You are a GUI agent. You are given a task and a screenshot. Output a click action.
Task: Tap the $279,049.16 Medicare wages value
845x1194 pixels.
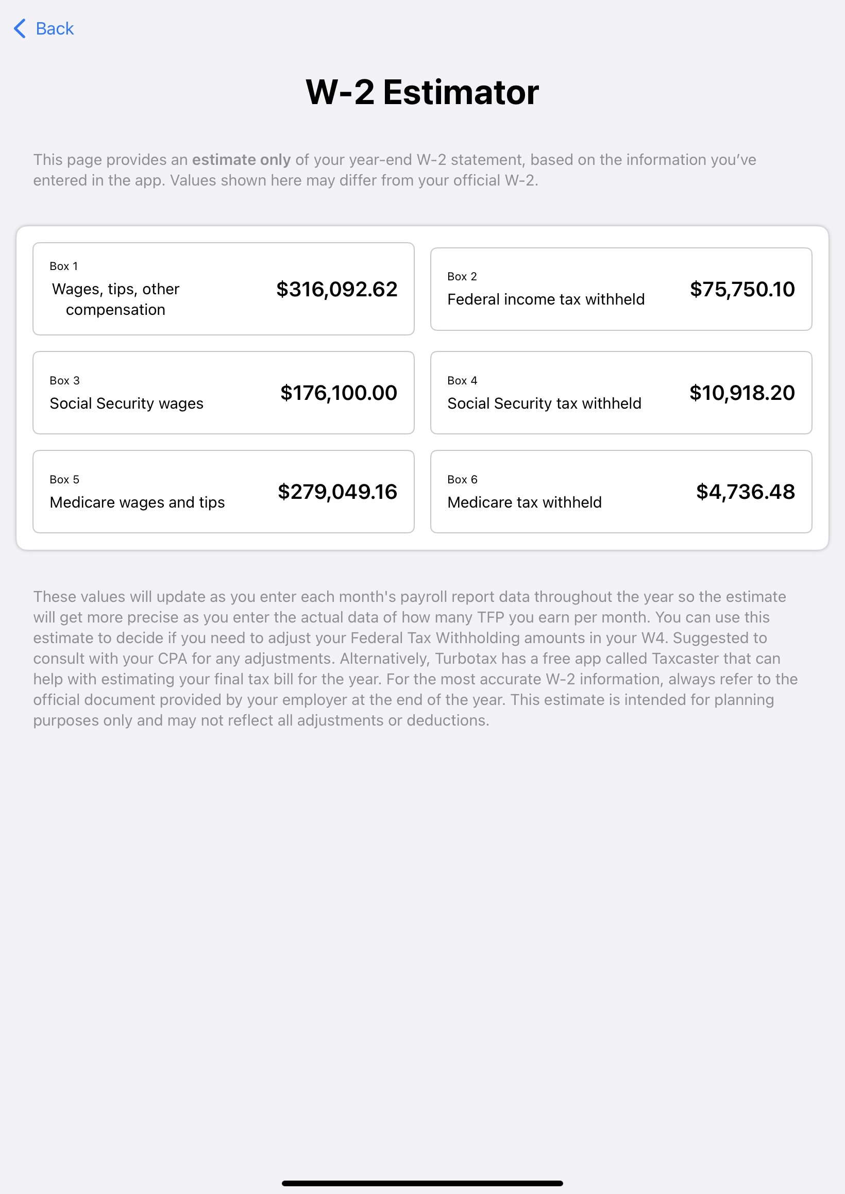coord(337,491)
